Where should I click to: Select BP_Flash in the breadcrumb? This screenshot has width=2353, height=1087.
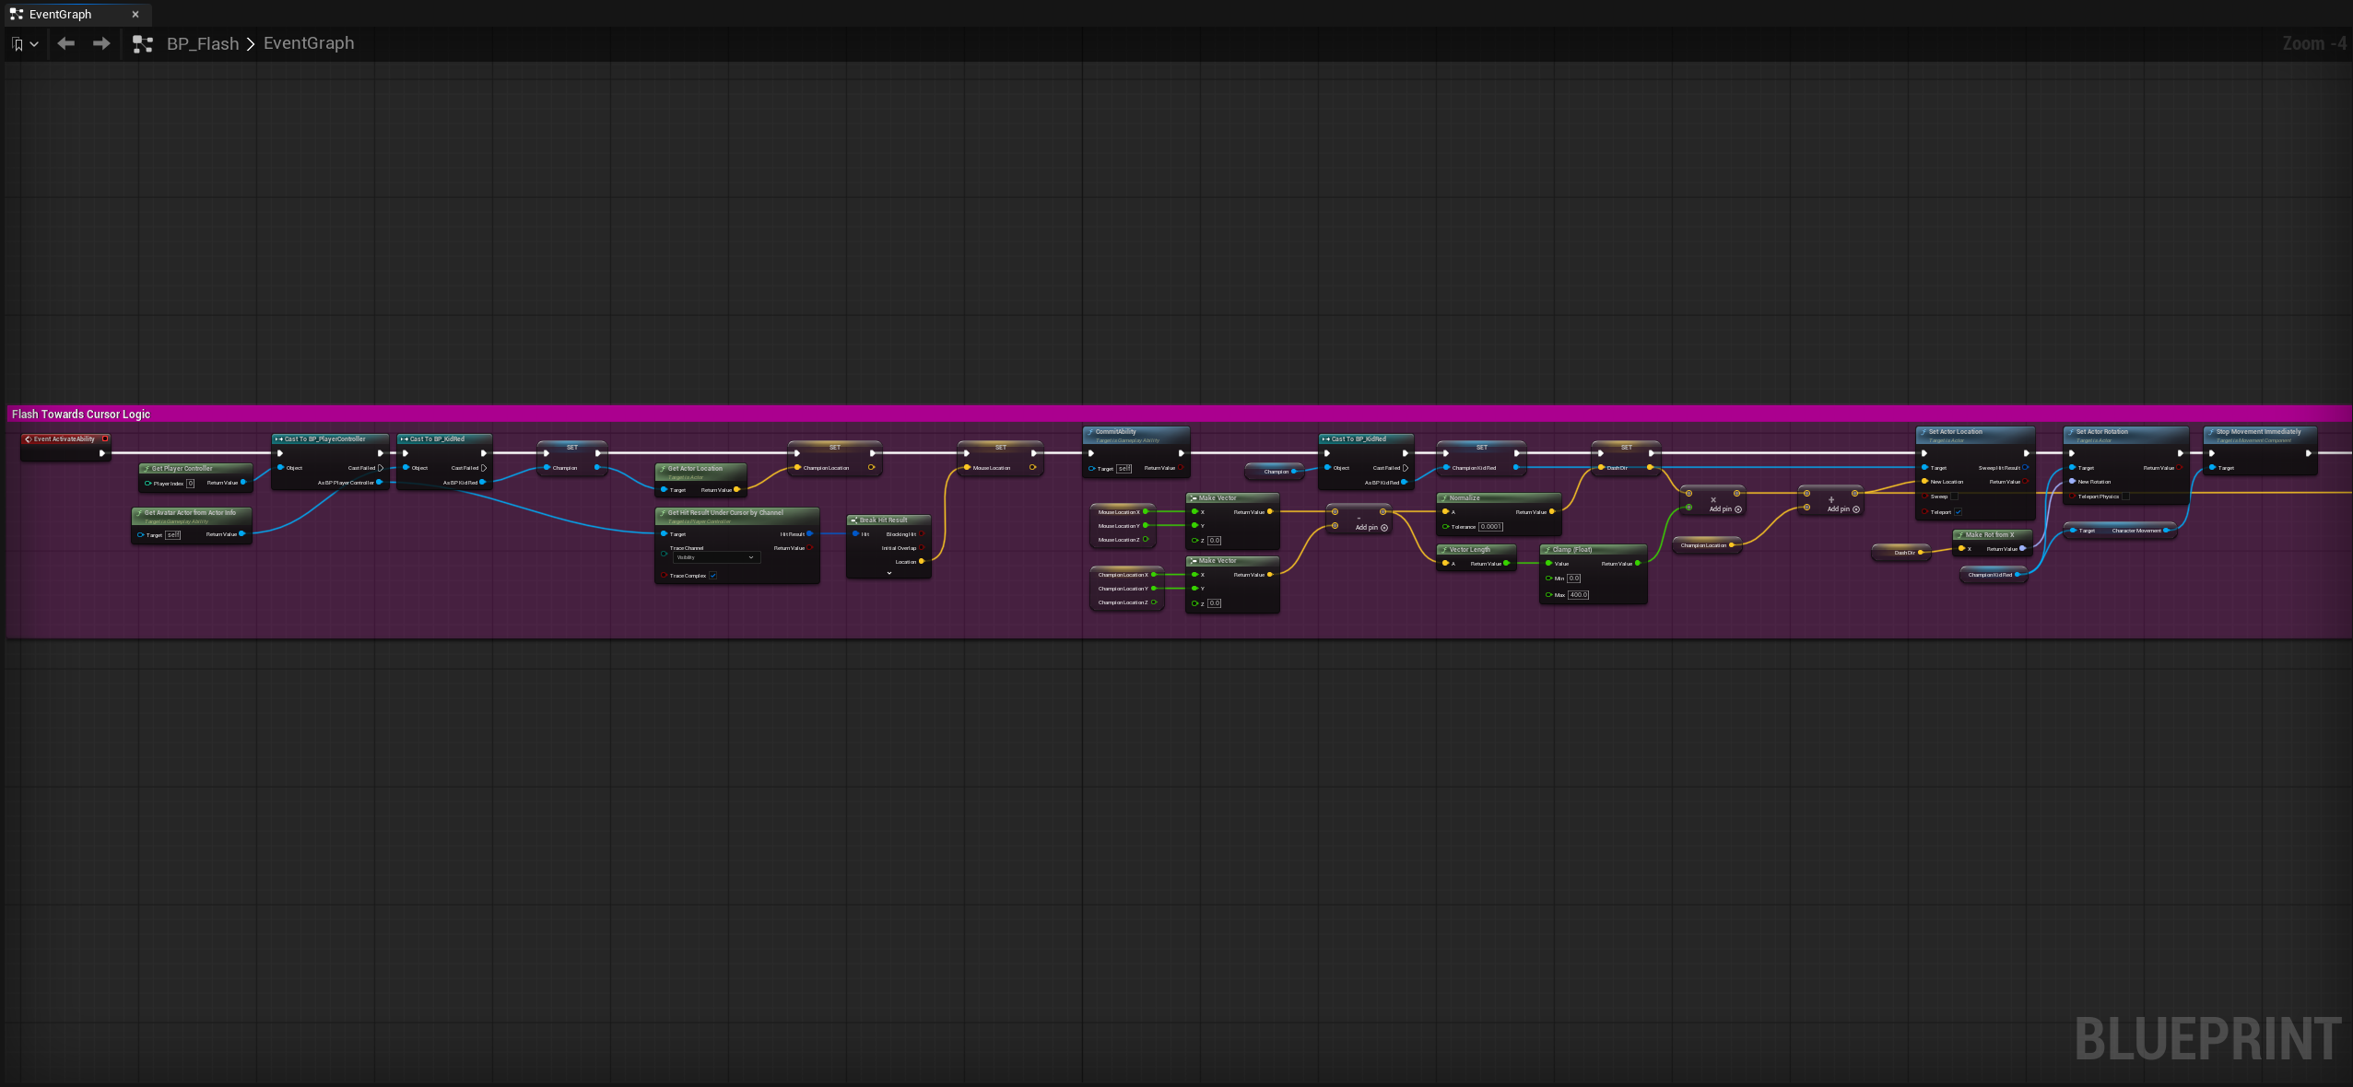pos(203,43)
